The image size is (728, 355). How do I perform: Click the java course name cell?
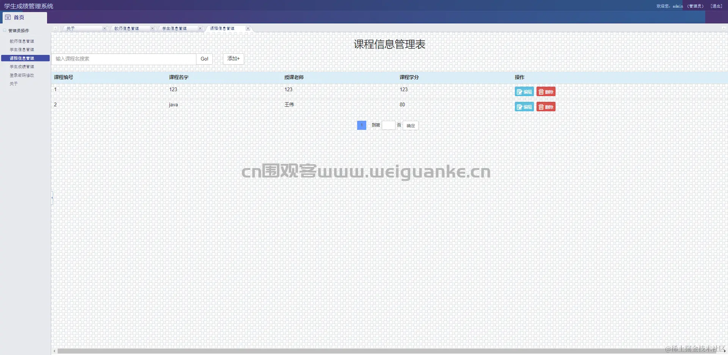coord(173,105)
